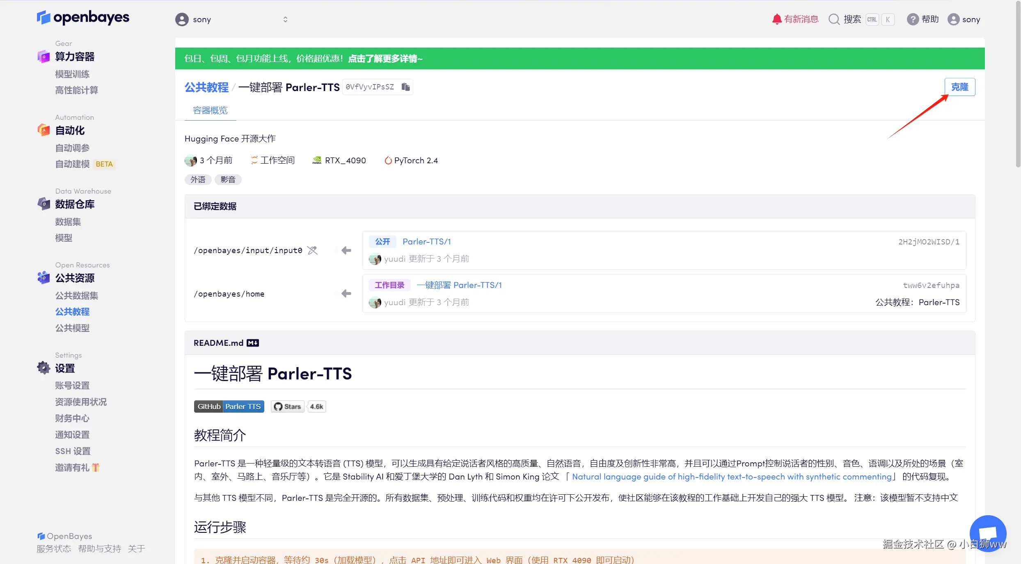This screenshot has width=1021, height=564.
Task: Click the 克隆 clone button
Action: [x=959, y=87]
